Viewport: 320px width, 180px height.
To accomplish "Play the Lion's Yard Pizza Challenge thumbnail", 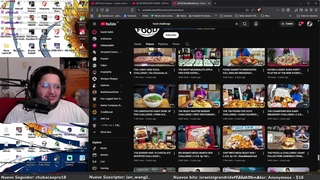I will point(155,57).
